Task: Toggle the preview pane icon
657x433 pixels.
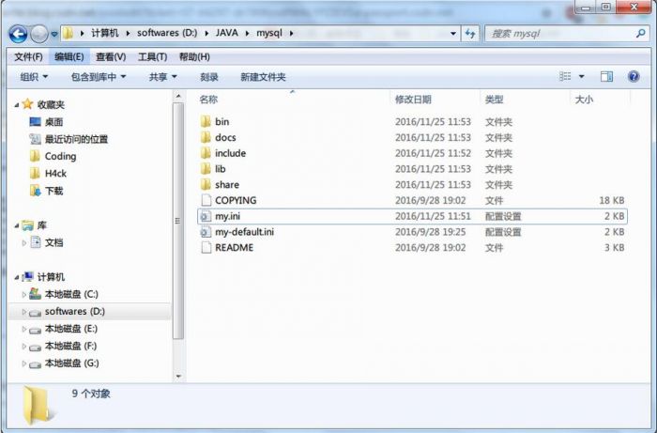Action: pyautogui.click(x=606, y=76)
